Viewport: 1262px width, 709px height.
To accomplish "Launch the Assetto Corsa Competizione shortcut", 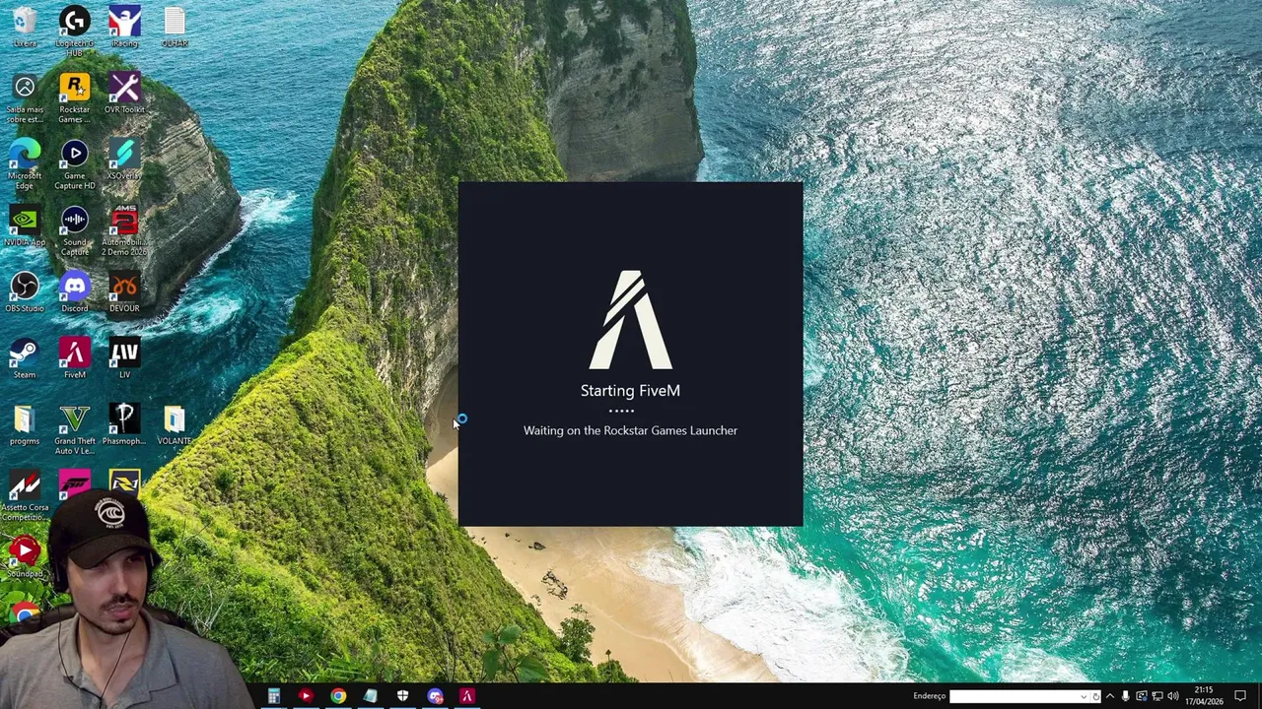I will [25, 495].
